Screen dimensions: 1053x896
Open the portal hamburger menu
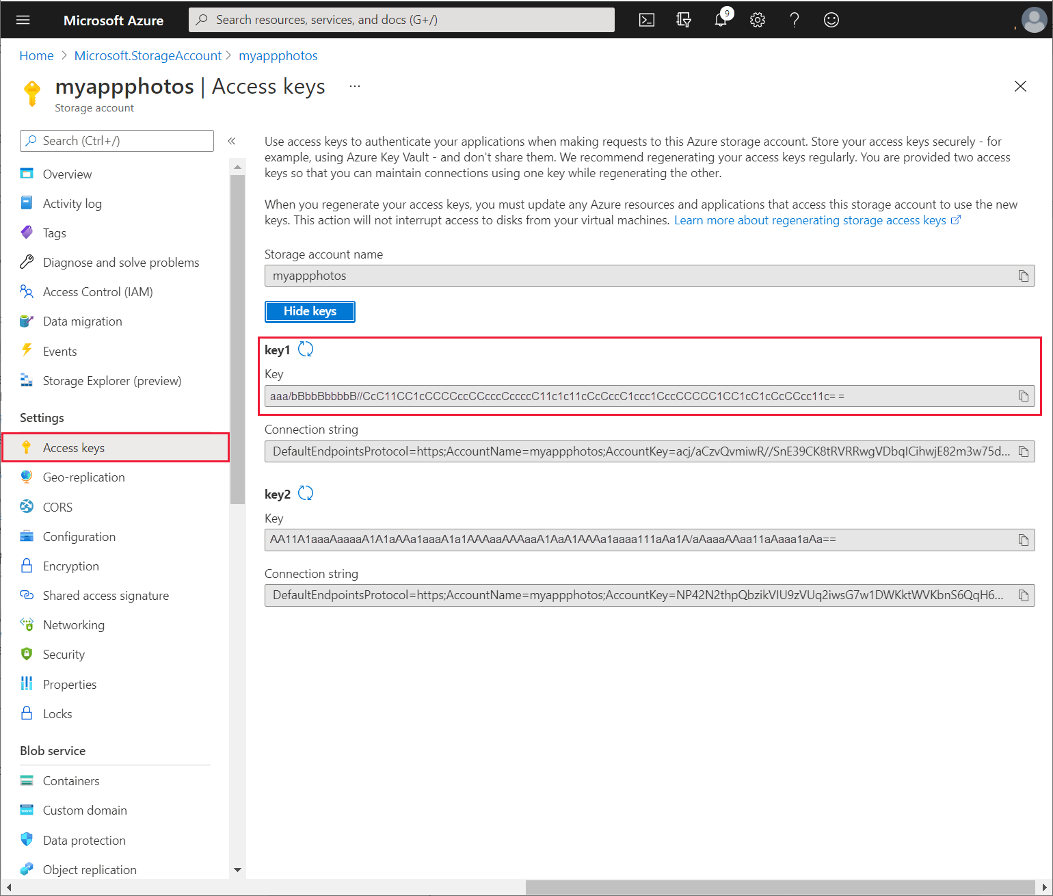(x=23, y=20)
